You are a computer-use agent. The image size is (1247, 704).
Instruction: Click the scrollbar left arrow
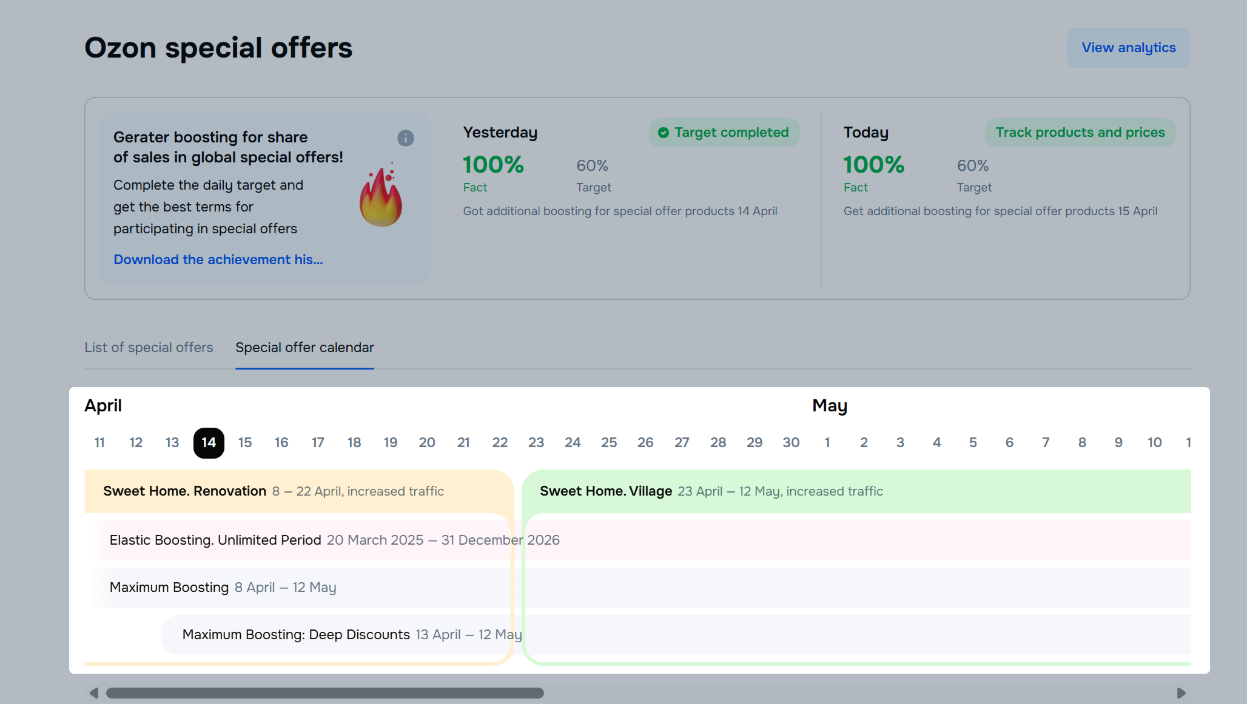click(93, 692)
